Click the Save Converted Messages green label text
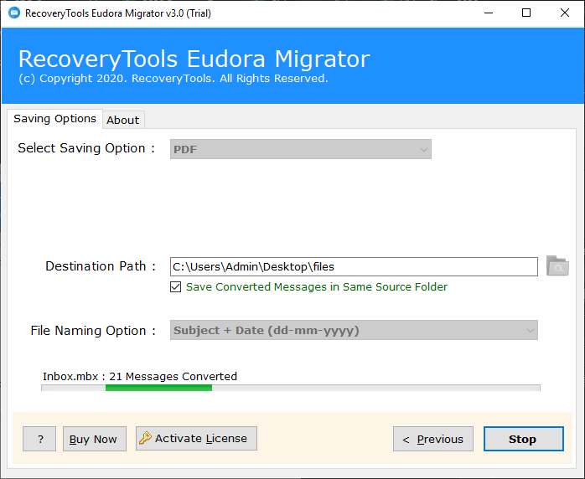 coord(316,286)
